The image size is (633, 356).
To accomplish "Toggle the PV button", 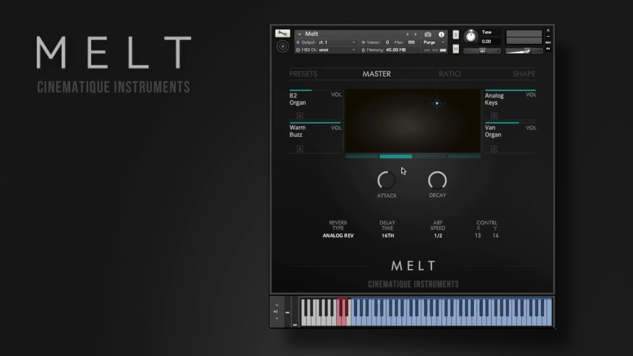I will [x=548, y=48].
